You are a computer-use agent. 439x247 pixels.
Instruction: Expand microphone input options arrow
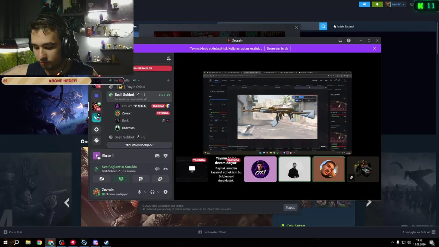[145, 192]
